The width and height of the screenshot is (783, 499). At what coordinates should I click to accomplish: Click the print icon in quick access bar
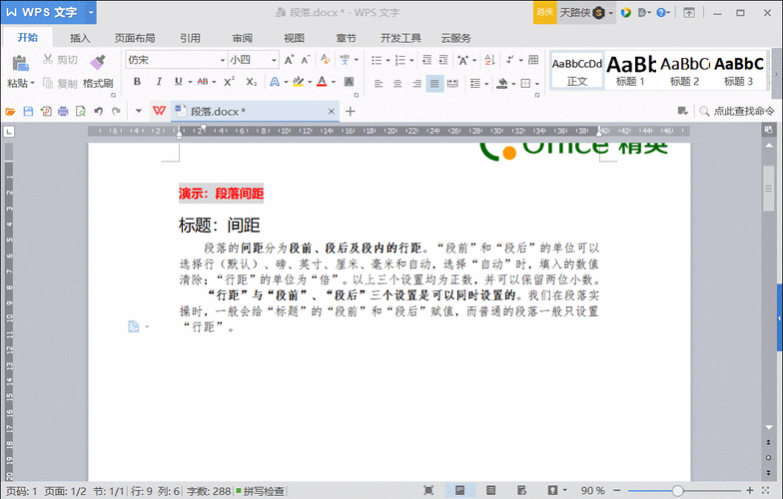[63, 111]
